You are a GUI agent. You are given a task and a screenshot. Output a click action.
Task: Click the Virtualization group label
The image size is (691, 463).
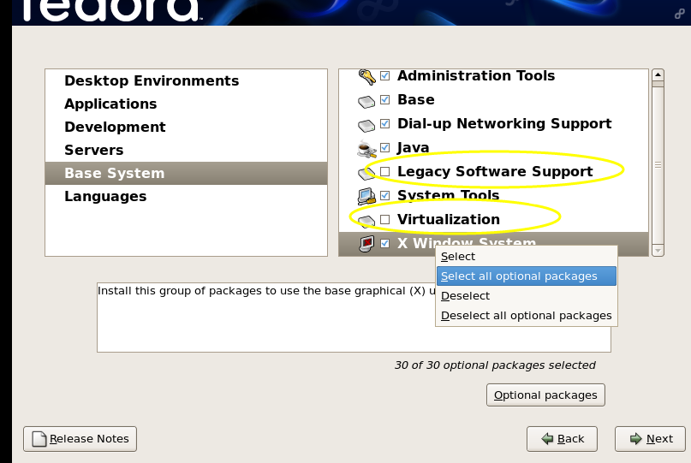tap(449, 219)
